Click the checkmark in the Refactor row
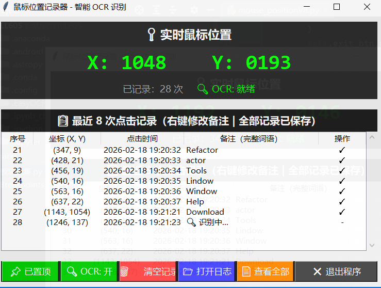The height and width of the screenshot is (288, 381). pos(342,150)
